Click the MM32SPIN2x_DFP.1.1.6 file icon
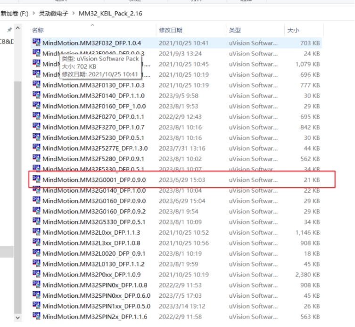Image resolution: width=355 pixels, height=327 pixels. click(36, 316)
